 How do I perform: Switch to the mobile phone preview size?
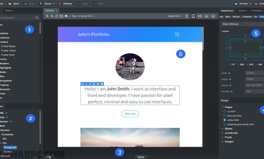point(186,16)
